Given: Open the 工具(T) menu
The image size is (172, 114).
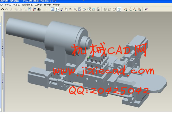Looking at the screenshot, I should [38, 5].
